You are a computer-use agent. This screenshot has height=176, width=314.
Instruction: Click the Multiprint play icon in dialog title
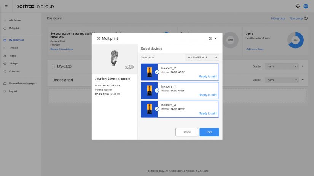point(99,39)
